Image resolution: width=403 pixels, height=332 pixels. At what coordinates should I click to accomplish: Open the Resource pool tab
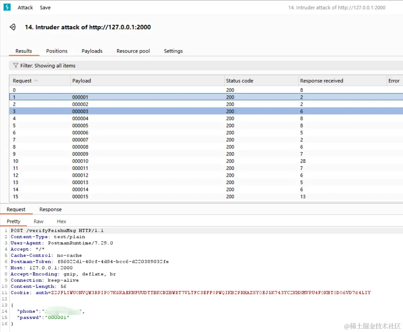(x=133, y=51)
